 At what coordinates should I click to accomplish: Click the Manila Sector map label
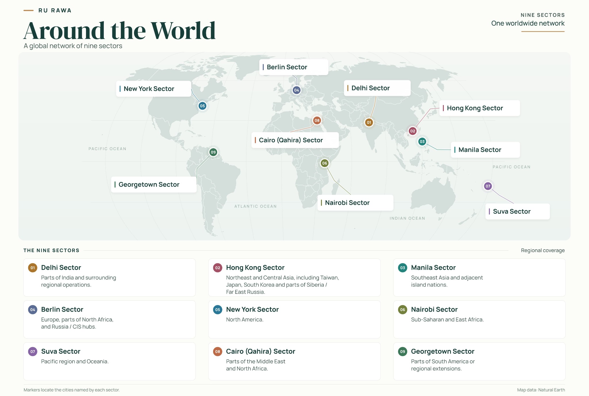(x=485, y=150)
